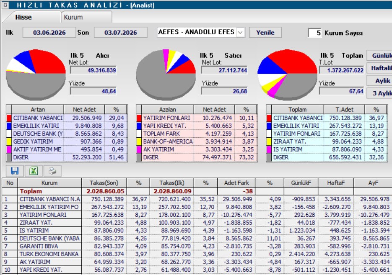This screenshot has height=275, width=392.
Task: Click the No column header
Action: [10, 183]
